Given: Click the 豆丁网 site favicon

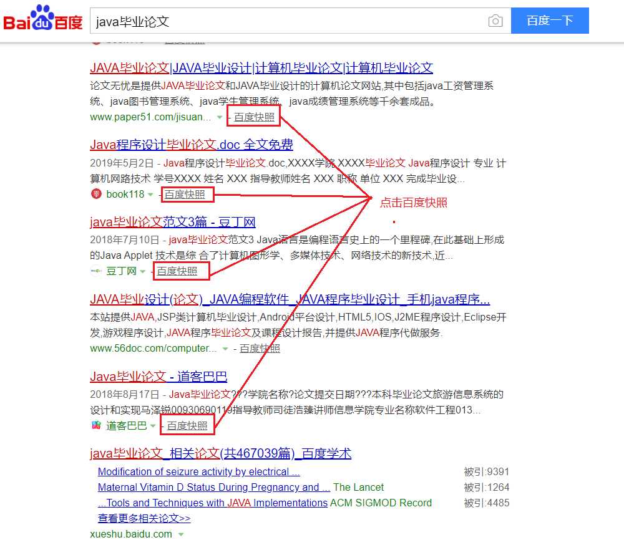Looking at the screenshot, I should (96, 271).
